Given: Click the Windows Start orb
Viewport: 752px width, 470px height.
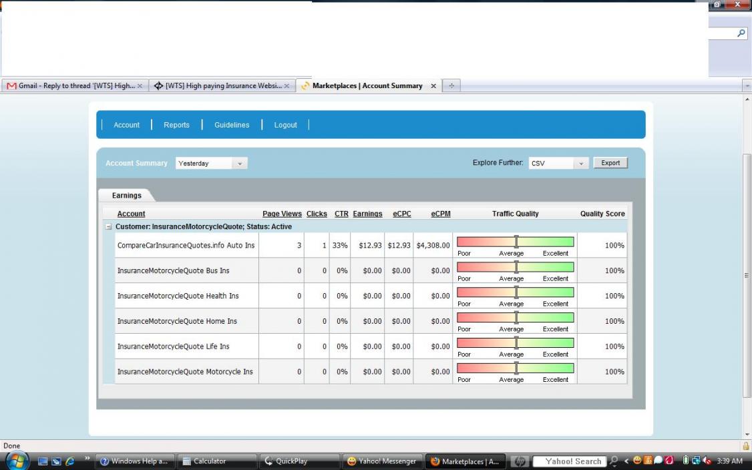Looking at the screenshot, I should point(16,460).
